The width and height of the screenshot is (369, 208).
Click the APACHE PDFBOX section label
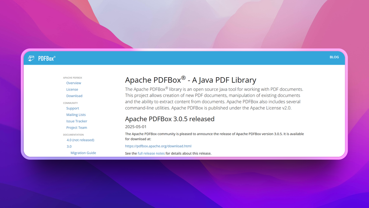click(x=72, y=78)
